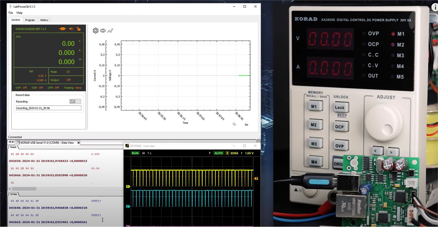Click the Output Off value
This screenshot has height=227, width=438.
68,80
